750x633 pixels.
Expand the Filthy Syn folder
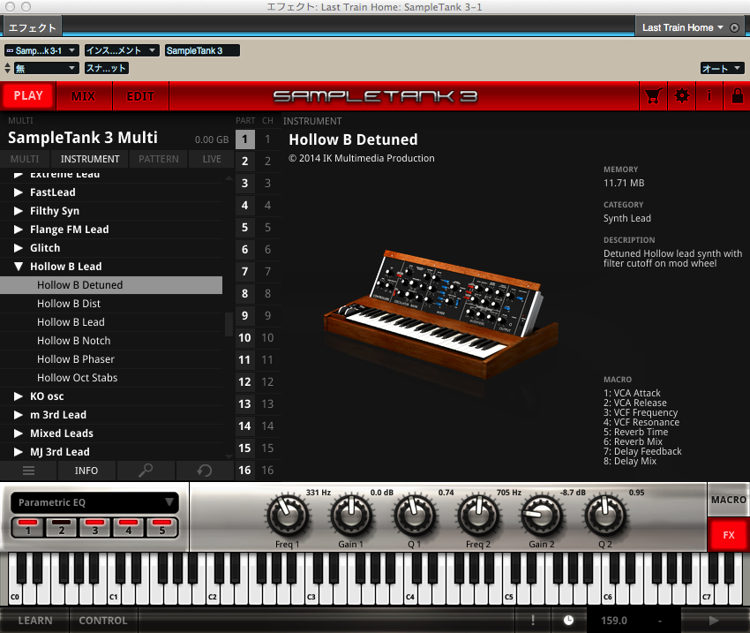(x=19, y=210)
